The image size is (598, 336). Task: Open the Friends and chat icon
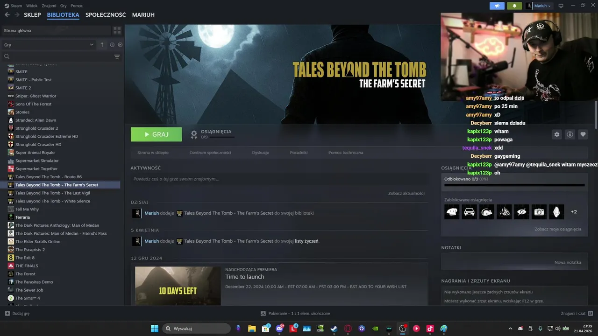[591, 313]
